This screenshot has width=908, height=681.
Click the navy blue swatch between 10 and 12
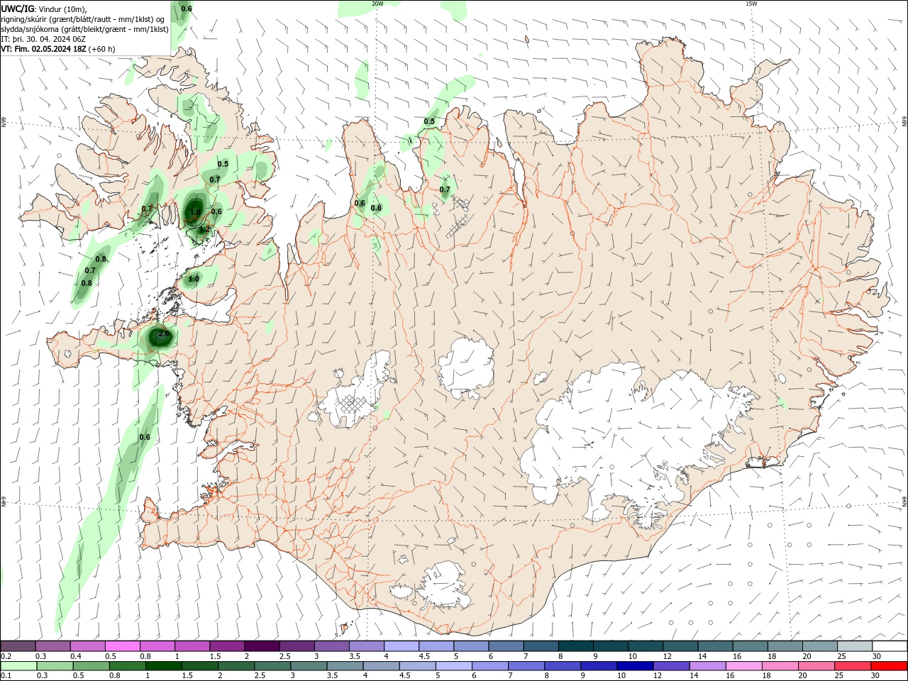tap(635, 666)
